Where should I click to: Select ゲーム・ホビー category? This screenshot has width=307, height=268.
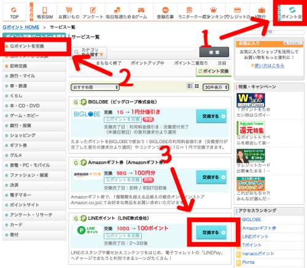click(x=34, y=116)
